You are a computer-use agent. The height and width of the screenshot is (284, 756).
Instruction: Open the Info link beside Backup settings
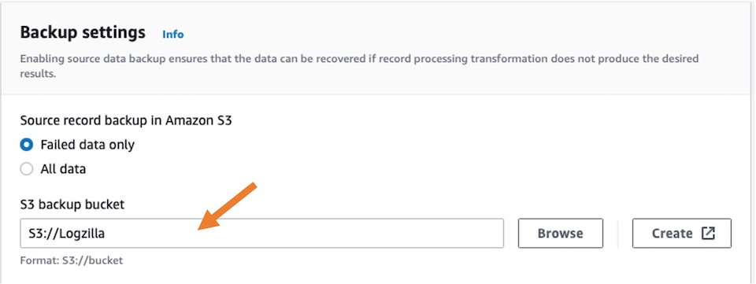pyautogui.click(x=173, y=35)
